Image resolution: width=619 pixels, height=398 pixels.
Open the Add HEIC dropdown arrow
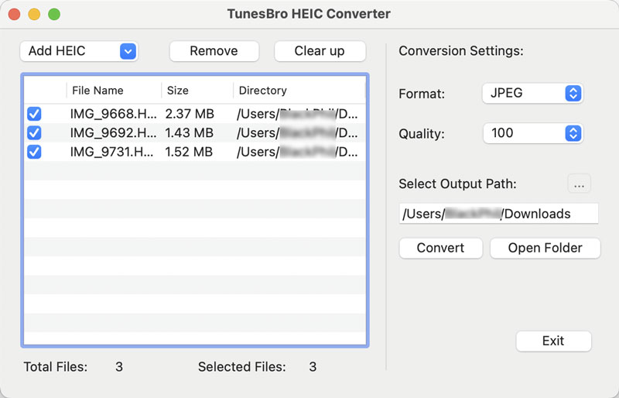(x=128, y=51)
